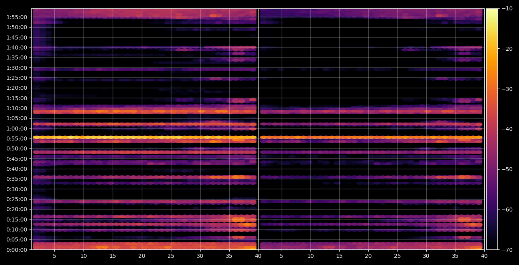Click x-axis label 15 of right plot
The width and height of the screenshot is (519, 265).
click(339, 255)
